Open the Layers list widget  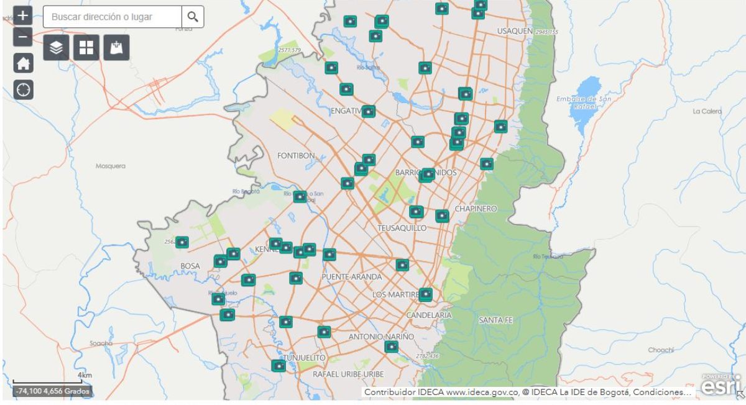[x=56, y=47]
